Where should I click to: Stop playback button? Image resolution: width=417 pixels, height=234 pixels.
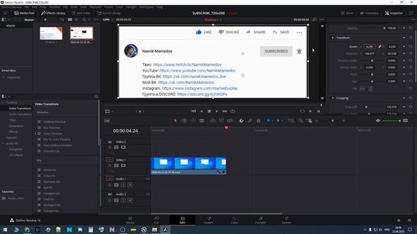(x=209, y=111)
